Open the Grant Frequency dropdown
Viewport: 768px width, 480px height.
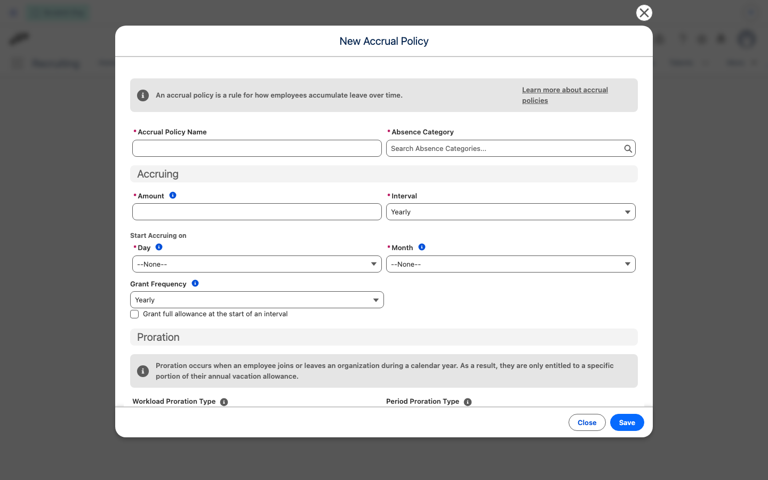pyautogui.click(x=257, y=300)
